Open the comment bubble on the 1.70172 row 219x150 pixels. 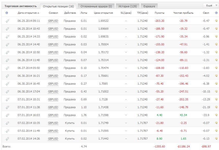pyautogui.click(x=216, y=52)
